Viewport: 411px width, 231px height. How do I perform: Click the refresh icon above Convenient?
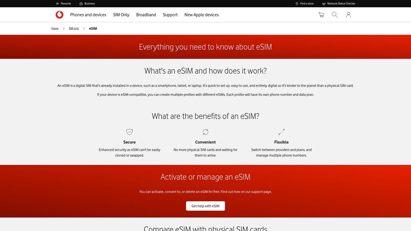(x=205, y=132)
